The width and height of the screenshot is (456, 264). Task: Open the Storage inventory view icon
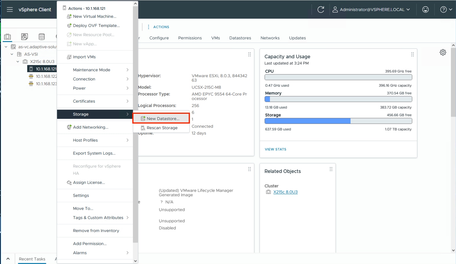coord(42,36)
